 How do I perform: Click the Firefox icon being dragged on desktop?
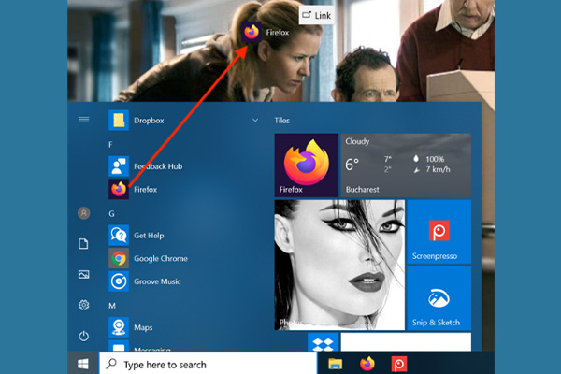pyautogui.click(x=252, y=32)
